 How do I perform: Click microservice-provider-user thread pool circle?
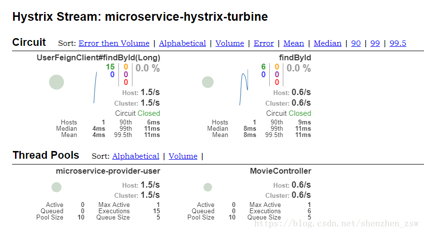(57, 187)
